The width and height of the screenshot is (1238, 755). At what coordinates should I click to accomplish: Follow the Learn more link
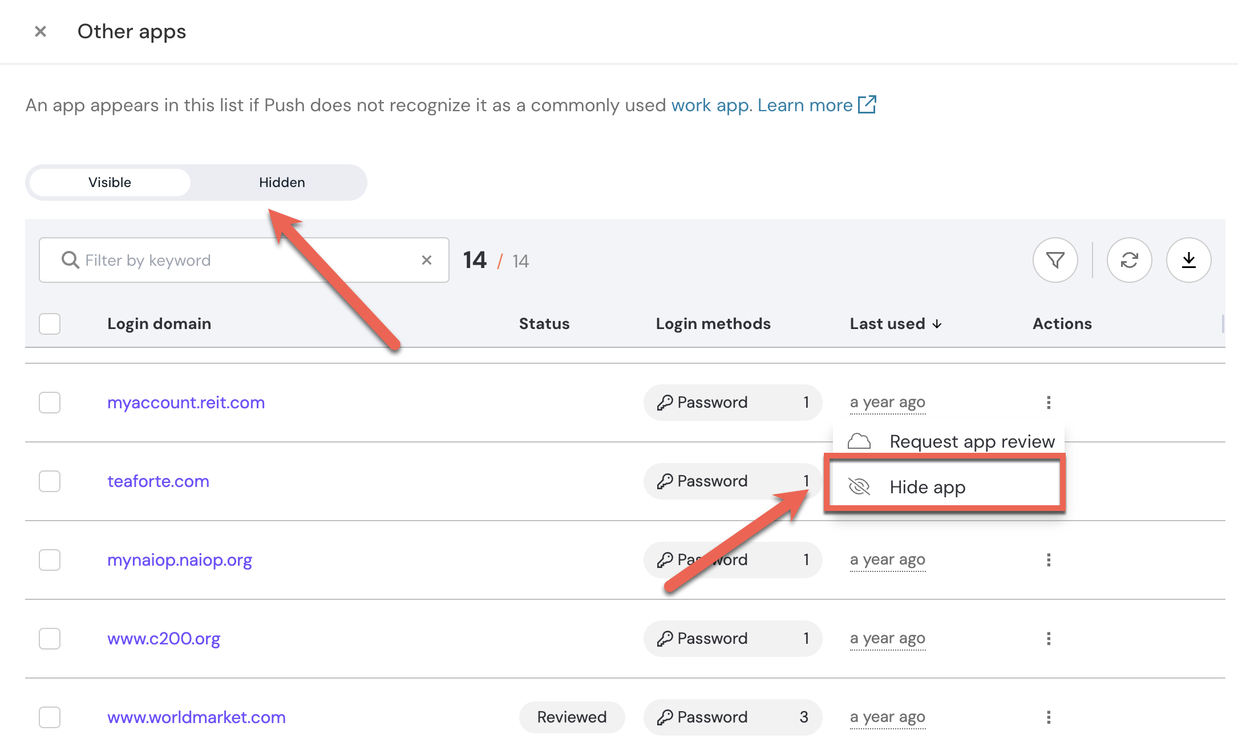tap(805, 105)
